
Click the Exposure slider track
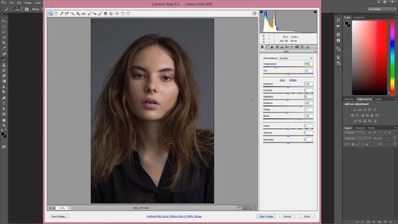tap(288, 87)
